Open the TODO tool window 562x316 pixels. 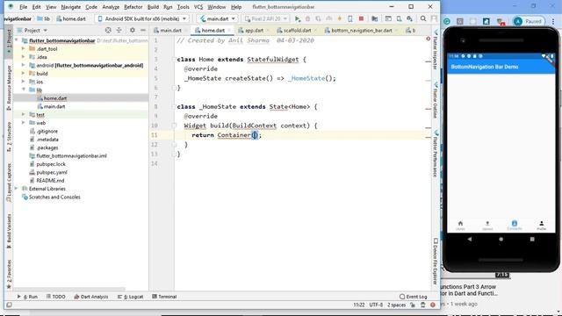pyautogui.click(x=55, y=297)
